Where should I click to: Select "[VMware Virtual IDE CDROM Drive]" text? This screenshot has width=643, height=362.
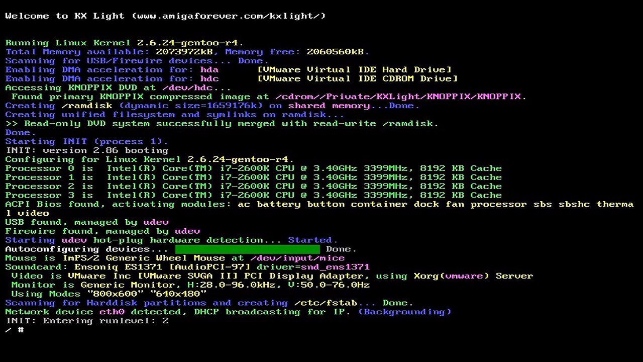357,79
